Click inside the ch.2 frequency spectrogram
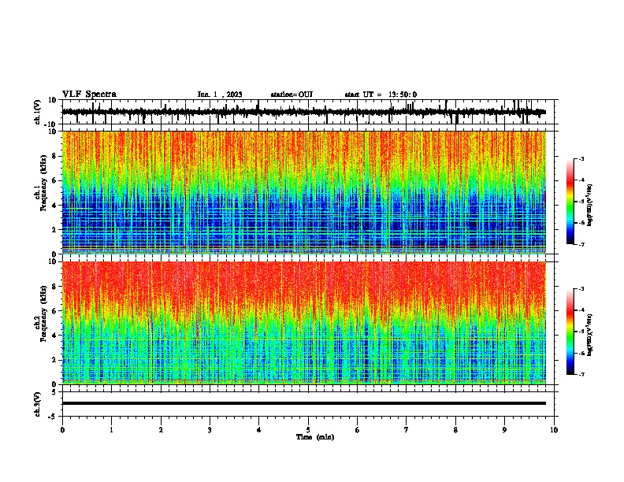 303,323
